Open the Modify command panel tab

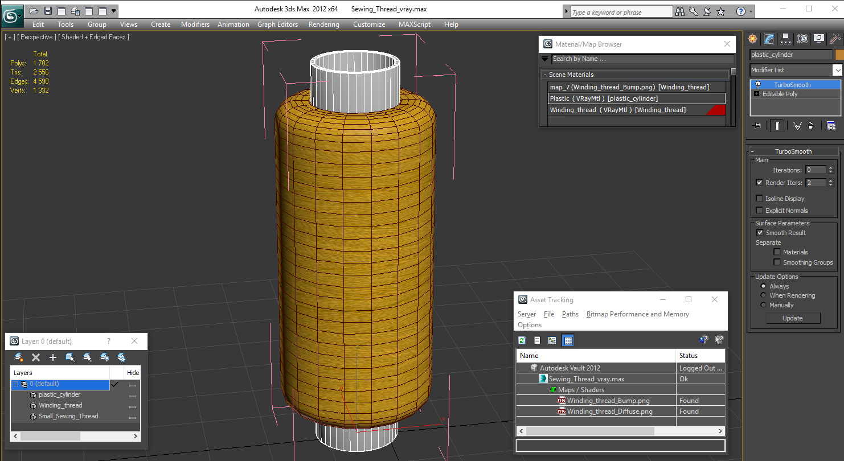(769, 39)
